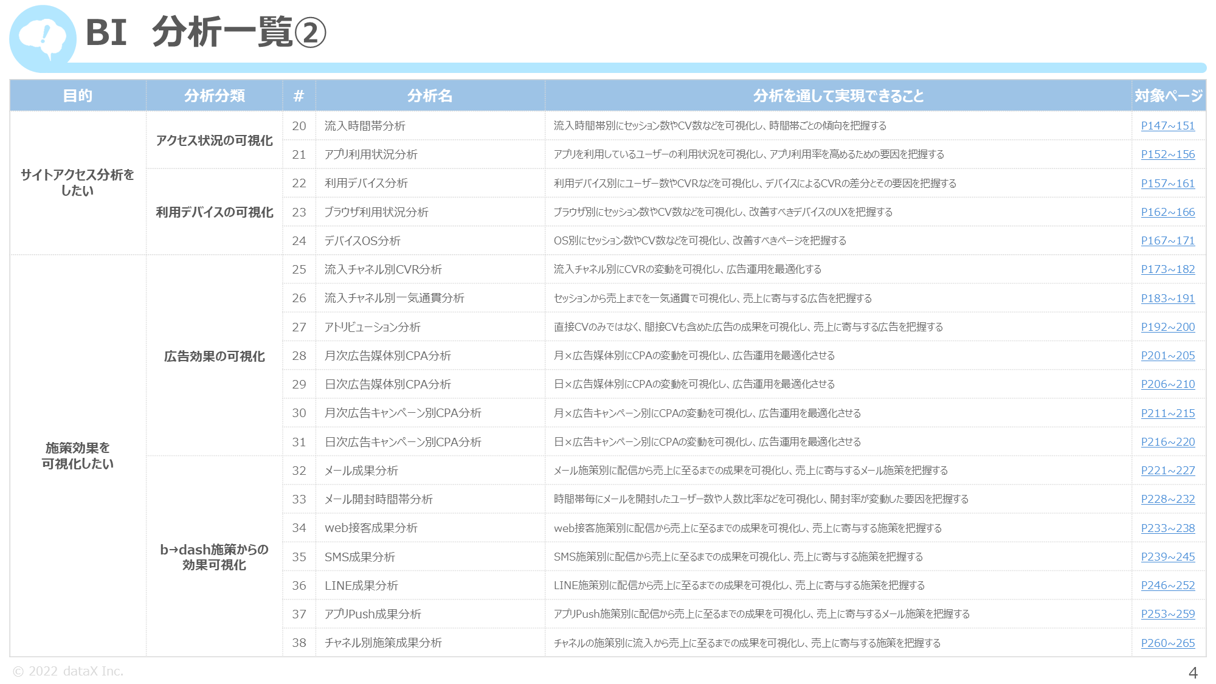Select the 分析分類 column header

tap(215, 95)
